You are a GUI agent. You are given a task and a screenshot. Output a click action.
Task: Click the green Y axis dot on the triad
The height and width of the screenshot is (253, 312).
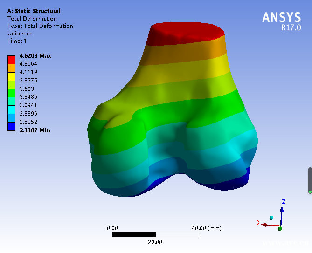click(280, 228)
